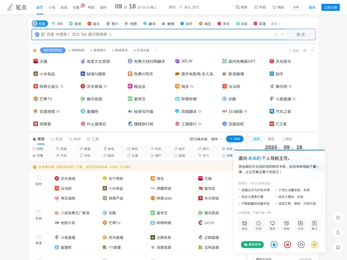Open the CCTV link

(x=206, y=222)
